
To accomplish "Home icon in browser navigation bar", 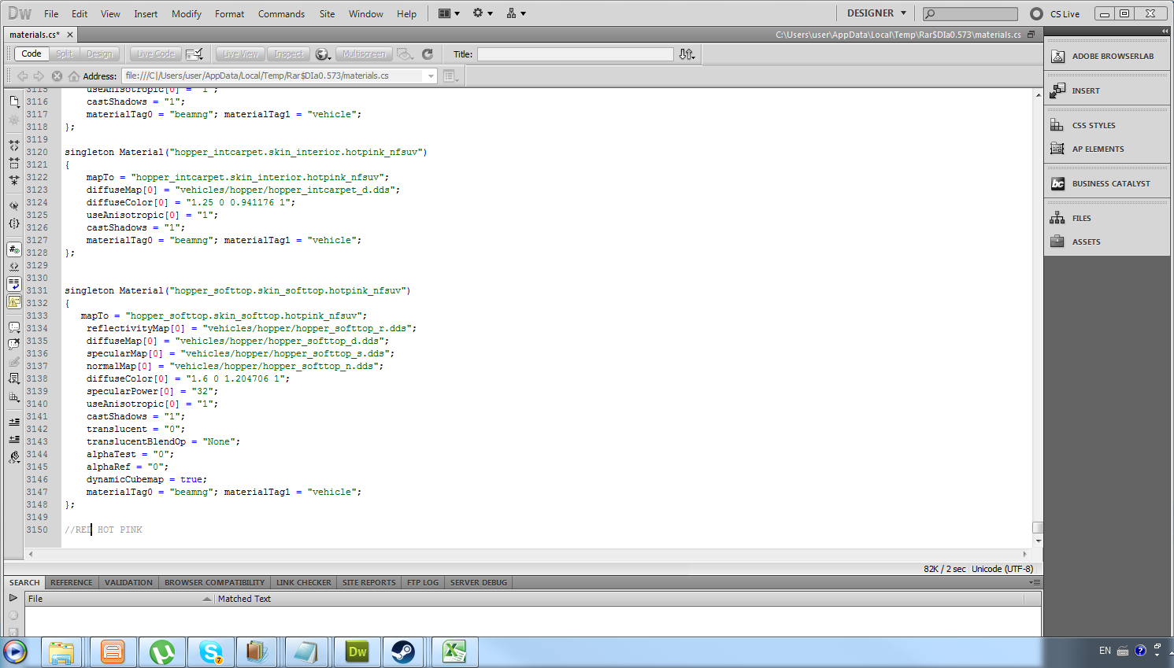I will click(74, 76).
